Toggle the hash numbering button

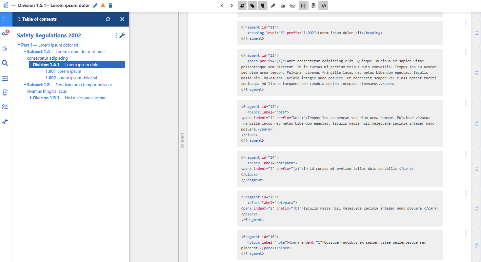[x=242, y=6]
